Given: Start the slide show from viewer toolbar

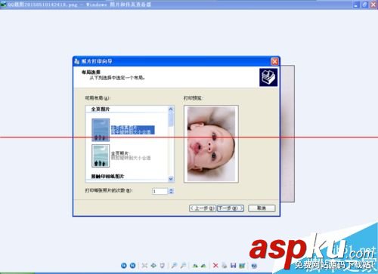Looking at the screenshot, I should point(163,266).
